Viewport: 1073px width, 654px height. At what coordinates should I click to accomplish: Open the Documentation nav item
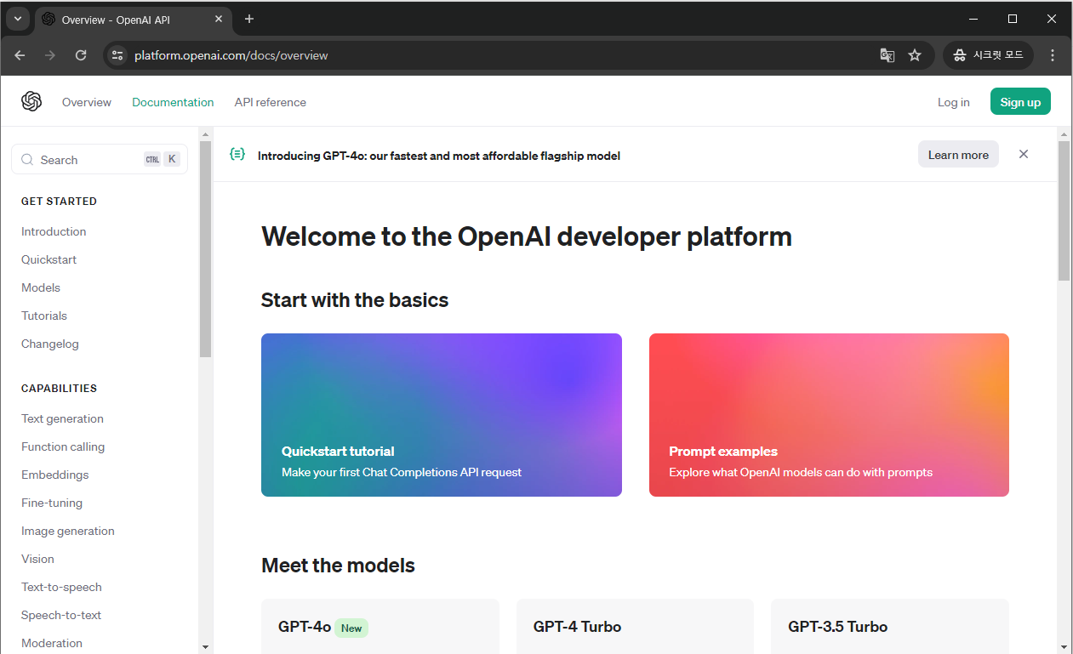(173, 102)
